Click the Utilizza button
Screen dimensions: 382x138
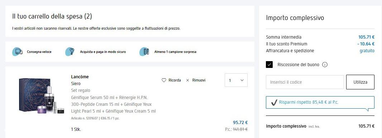(360, 82)
